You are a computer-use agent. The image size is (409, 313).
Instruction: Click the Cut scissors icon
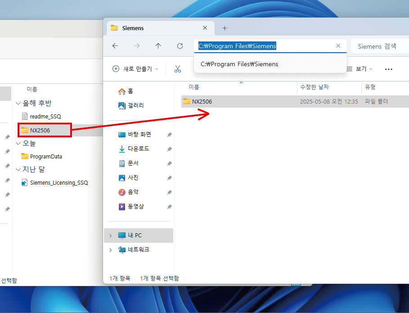[x=178, y=69]
